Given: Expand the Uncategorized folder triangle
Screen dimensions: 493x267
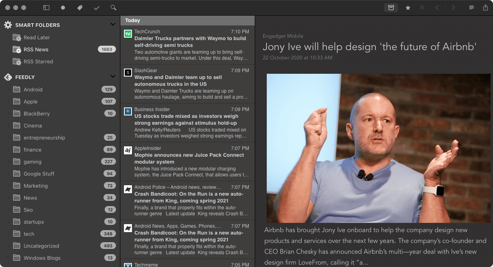Looking at the screenshot, I should (x=8, y=246).
